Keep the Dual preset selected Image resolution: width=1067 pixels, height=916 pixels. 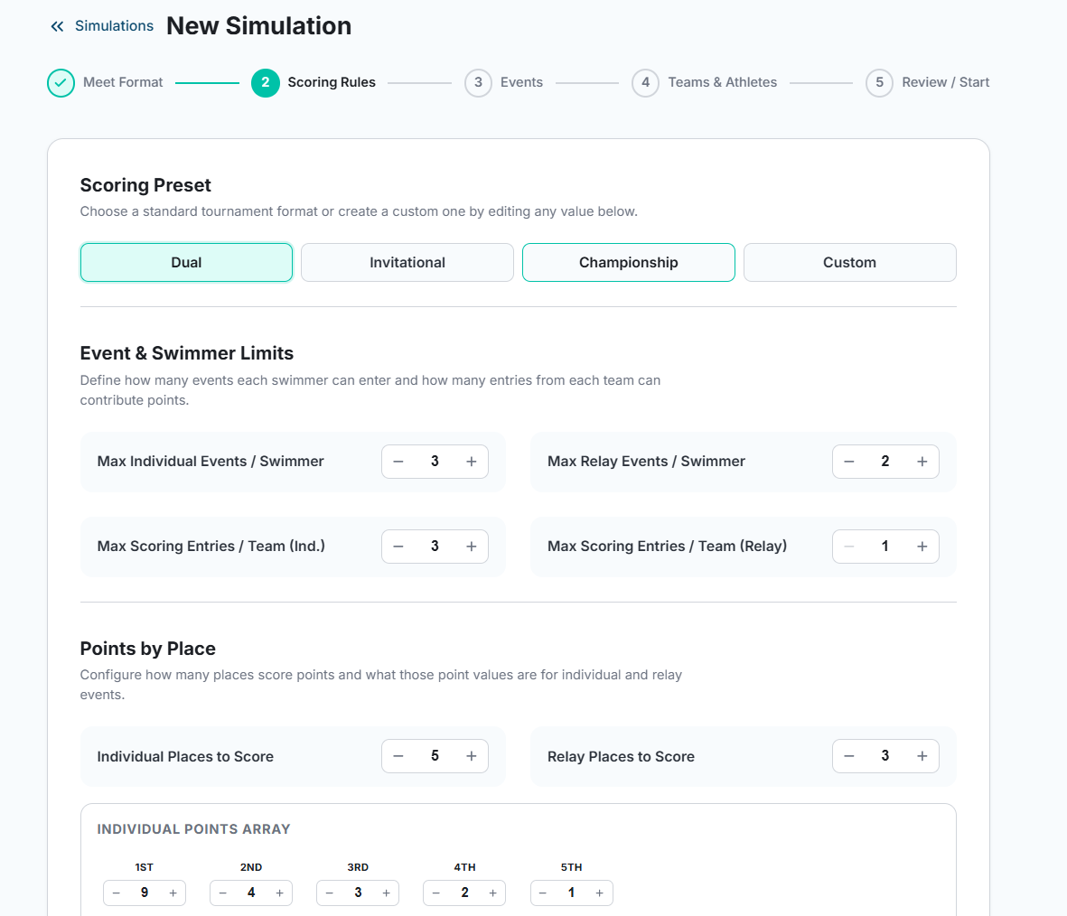pos(186,262)
